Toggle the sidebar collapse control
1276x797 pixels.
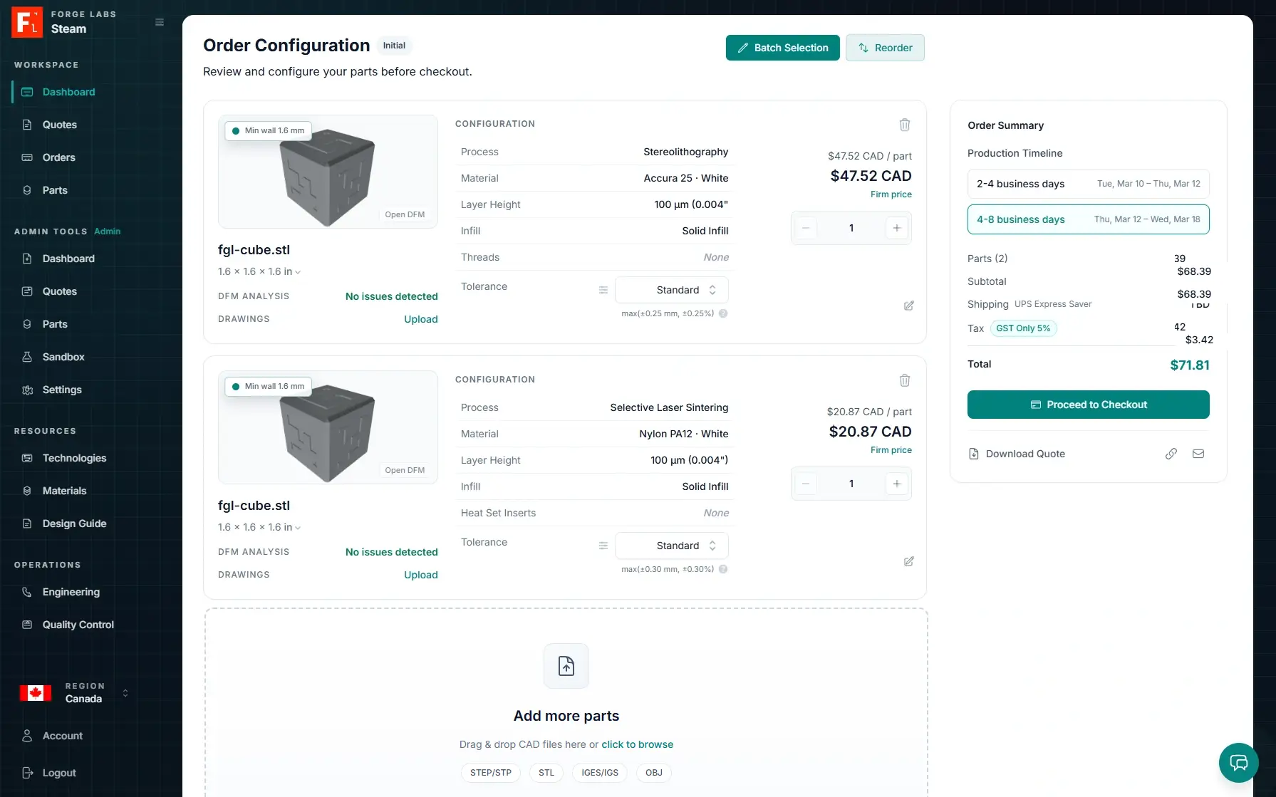pos(159,22)
